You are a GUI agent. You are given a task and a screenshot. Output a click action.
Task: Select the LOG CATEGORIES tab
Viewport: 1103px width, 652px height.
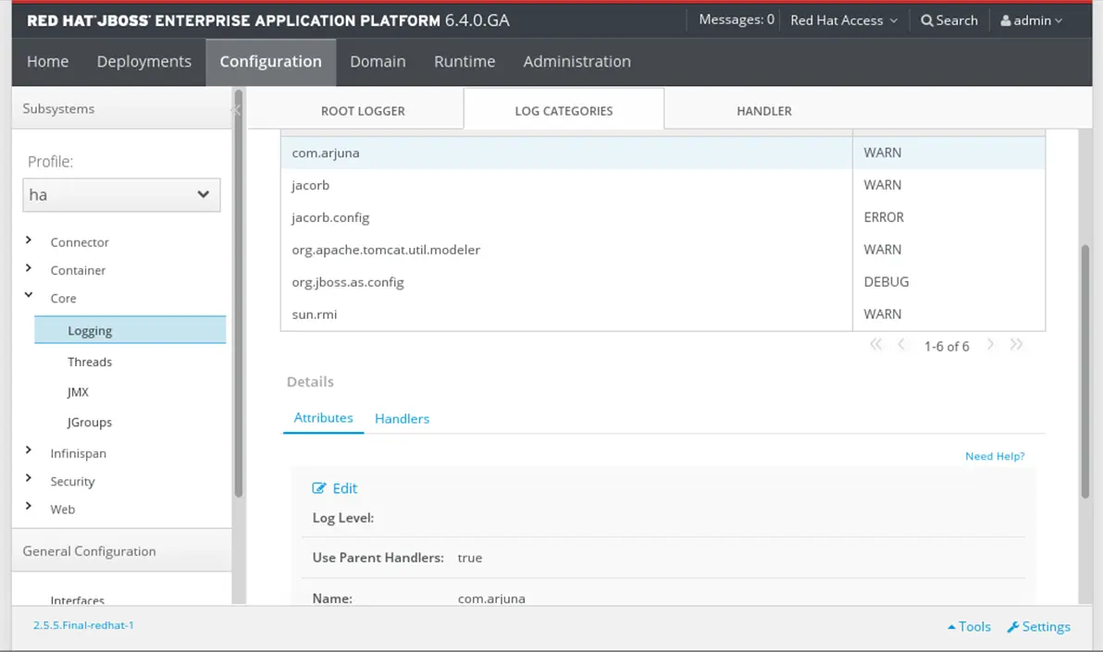coord(564,110)
